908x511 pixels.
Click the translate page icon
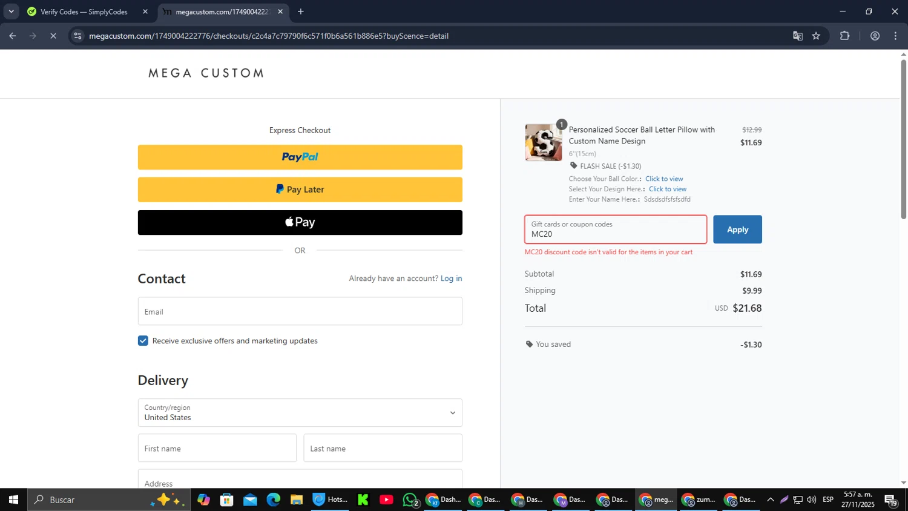click(x=798, y=36)
